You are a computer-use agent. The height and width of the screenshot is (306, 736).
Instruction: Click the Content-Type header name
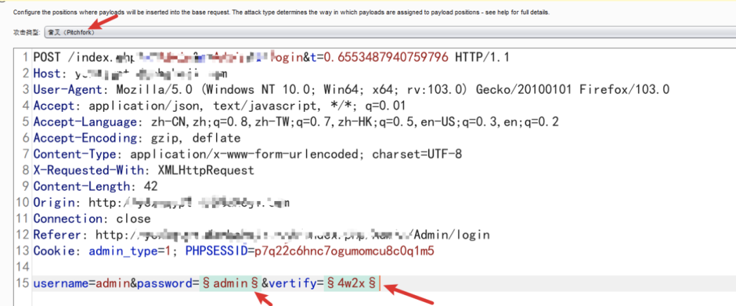click(75, 154)
